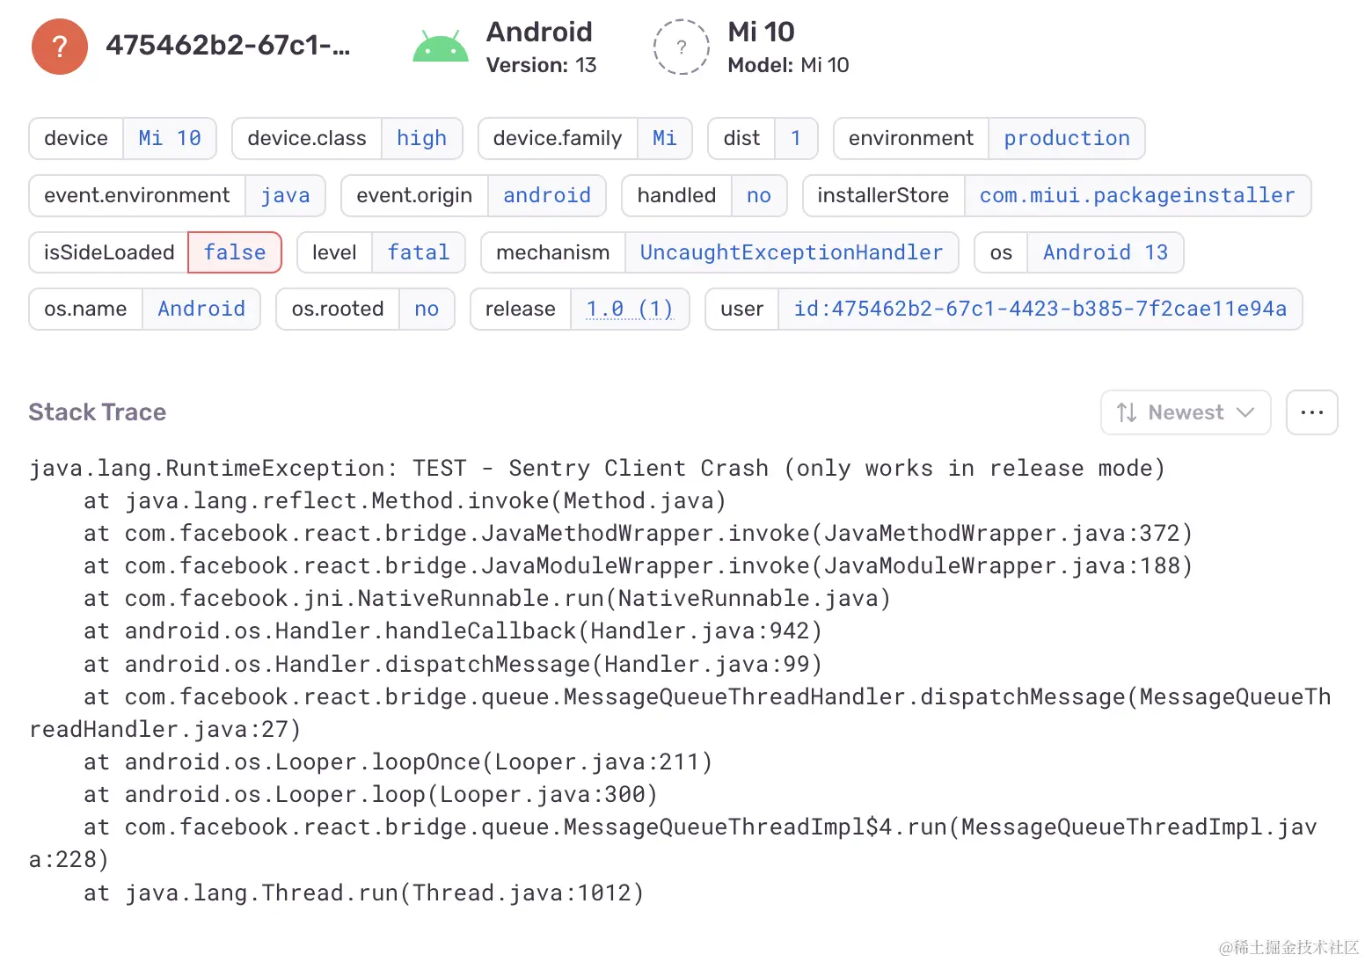Click mechanism value UncaughtExceptionHandler
The image size is (1365, 962).
[791, 252]
